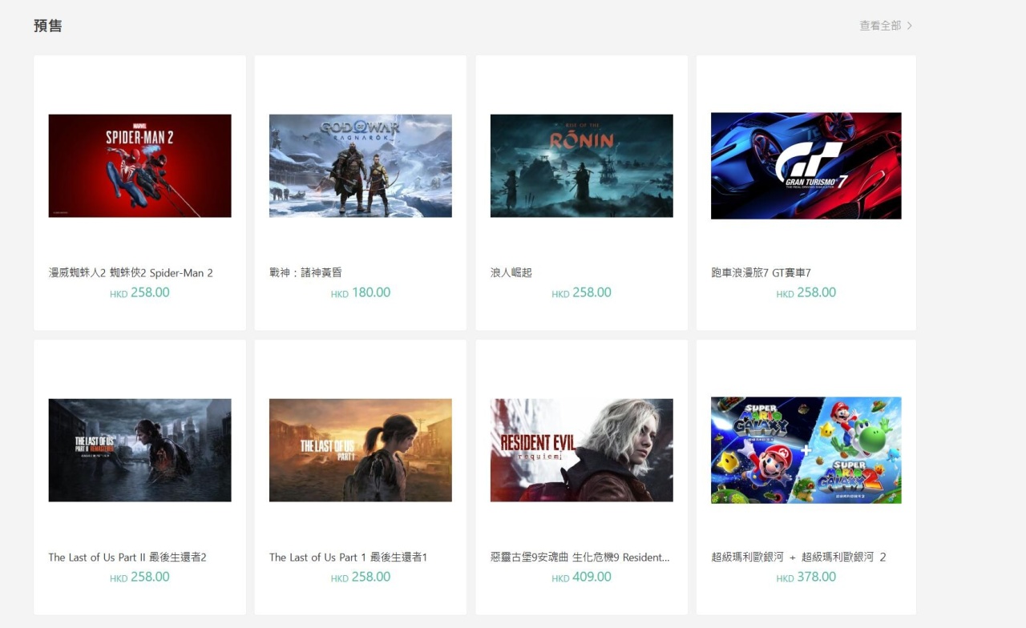Image resolution: width=1026 pixels, height=628 pixels.
Task: Select the title 超級瑪利歐銀河 + 超級瑪利歐銀河 2
Action: [x=798, y=558]
